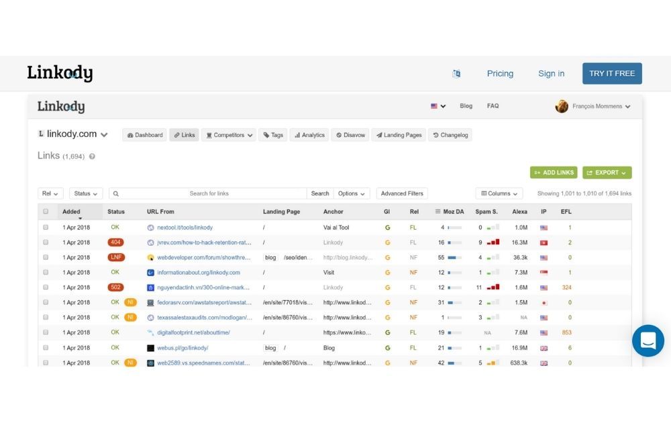Click the TRY IT FREE button
Screen dimensions: 671x423
pyautogui.click(x=612, y=74)
